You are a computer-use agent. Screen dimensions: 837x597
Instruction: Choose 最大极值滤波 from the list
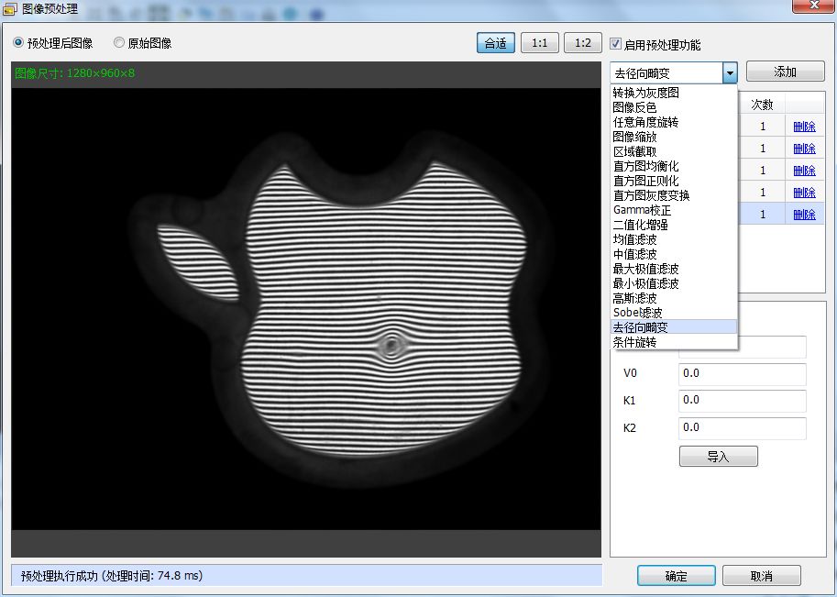[674, 269]
